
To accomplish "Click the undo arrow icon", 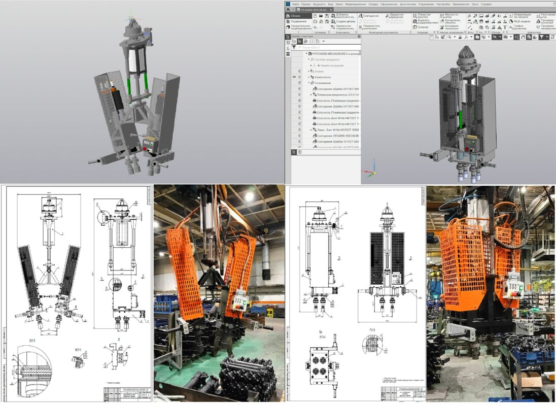I will point(315,27).
